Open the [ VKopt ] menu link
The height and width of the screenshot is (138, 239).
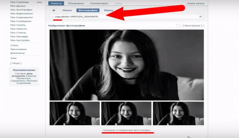16,63
